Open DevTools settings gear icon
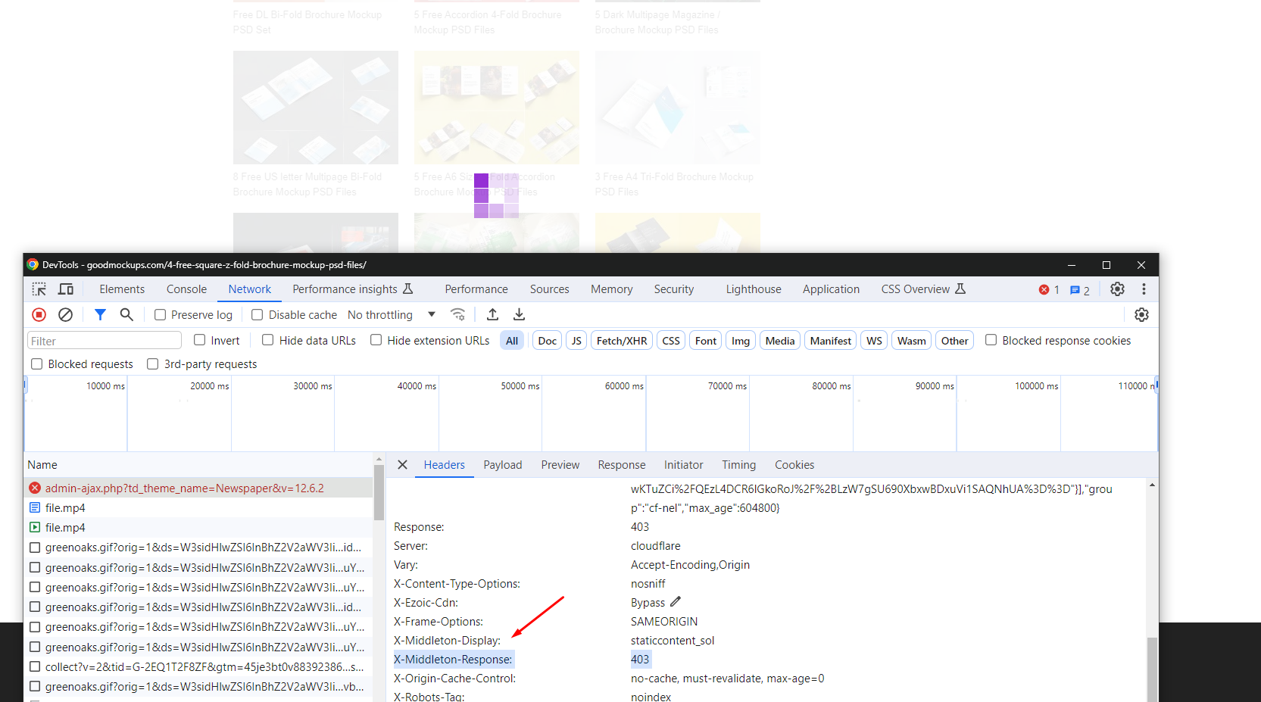The image size is (1261, 702). (1117, 289)
